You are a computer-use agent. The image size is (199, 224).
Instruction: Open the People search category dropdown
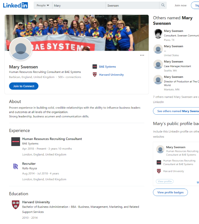(43, 5)
